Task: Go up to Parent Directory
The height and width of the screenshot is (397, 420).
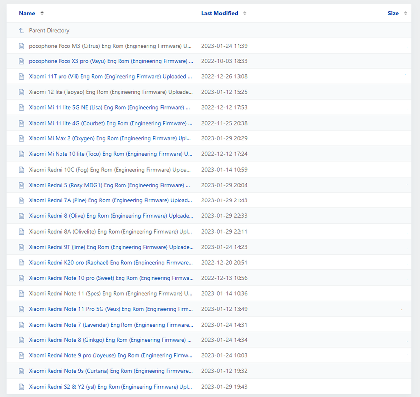Action: (x=49, y=31)
